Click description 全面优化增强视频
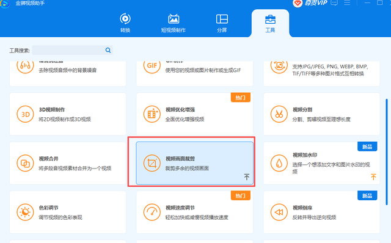 pos(185,120)
